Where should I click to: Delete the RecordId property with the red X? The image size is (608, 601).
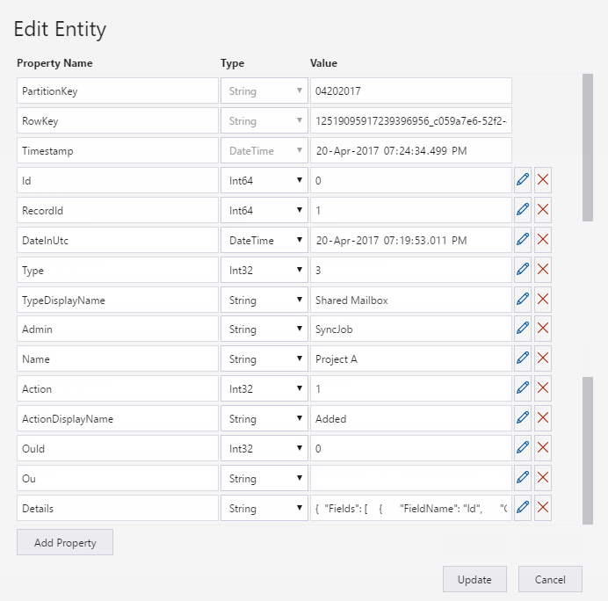[x=543, y=210]
